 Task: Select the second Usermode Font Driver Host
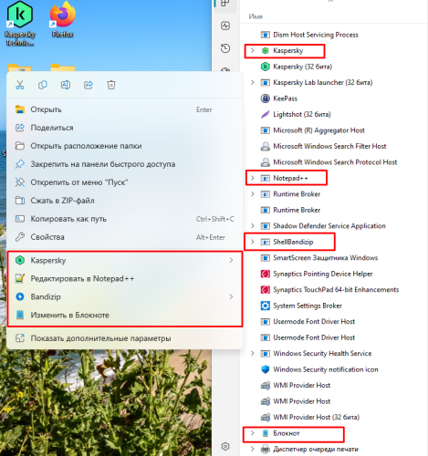pos(335,337)
